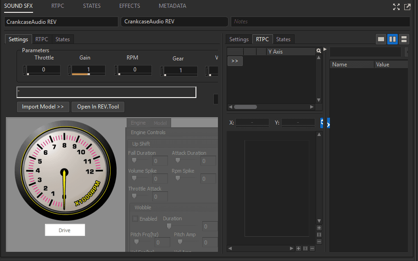Select the side-by-side split layout icon
The image size is (418, 261).
392,39
